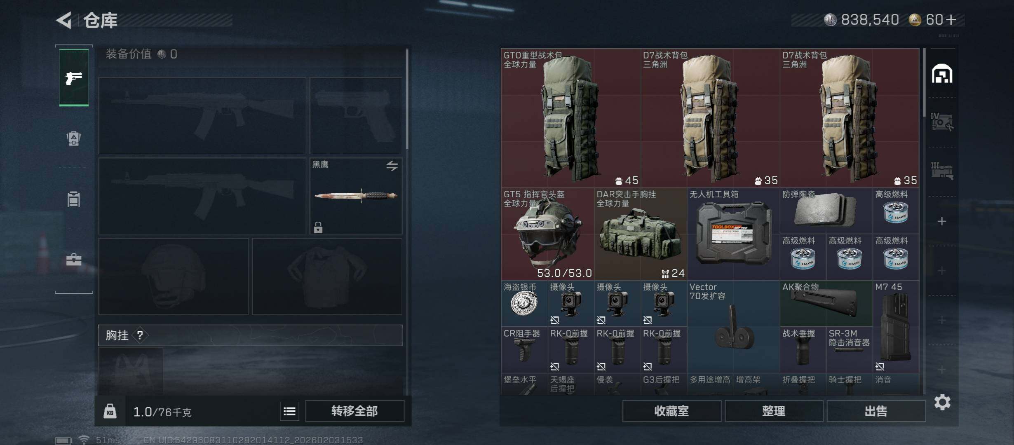Show the 胸挂 help question mark
Screen dimensions: 1014x445
tap(140, 335)
